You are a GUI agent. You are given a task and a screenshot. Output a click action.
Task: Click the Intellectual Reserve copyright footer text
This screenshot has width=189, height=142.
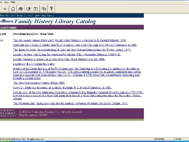[x=51, y=112]
